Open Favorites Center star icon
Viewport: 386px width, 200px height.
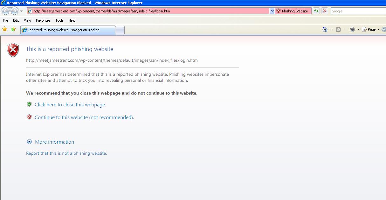(x=5, y=29)
